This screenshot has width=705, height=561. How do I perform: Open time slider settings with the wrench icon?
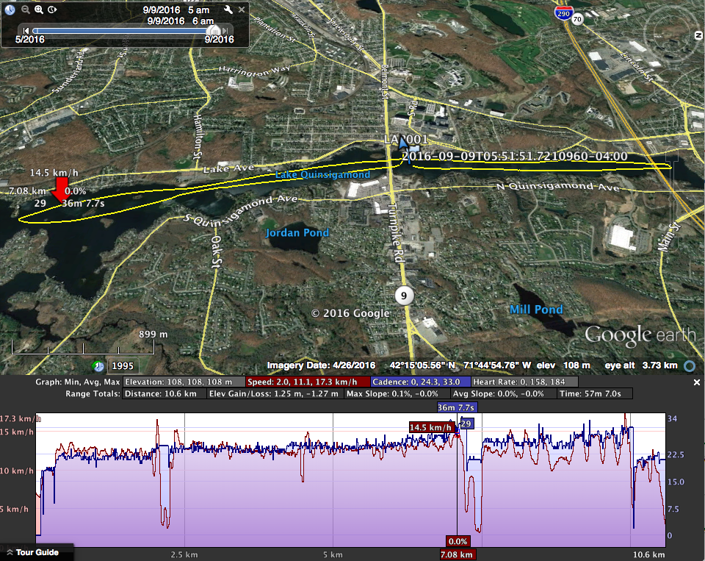(x=228, y=10)
